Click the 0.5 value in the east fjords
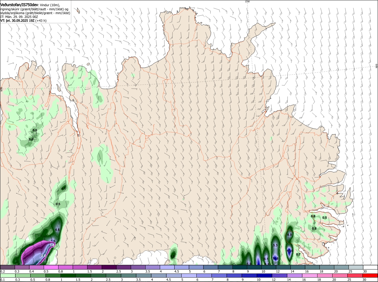This screenshot has height=282, width=378. point(325,218)
